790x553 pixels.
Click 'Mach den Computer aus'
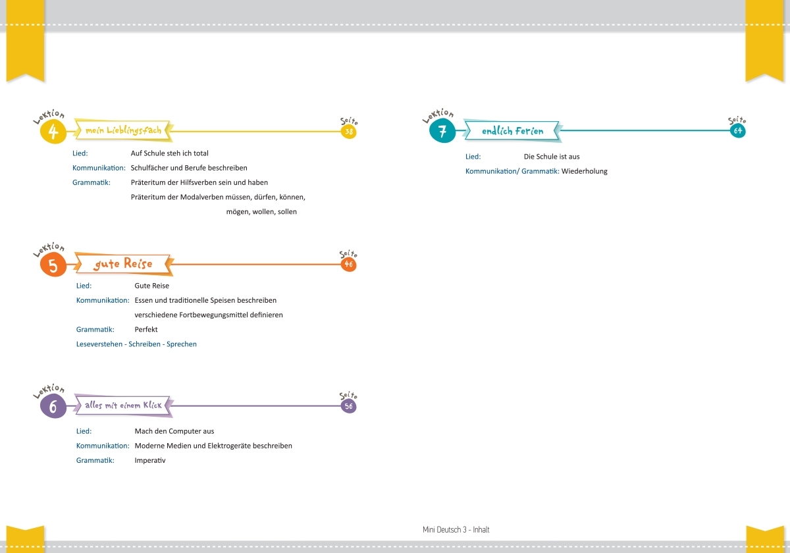pyautogui.click(x=174, y=431)
